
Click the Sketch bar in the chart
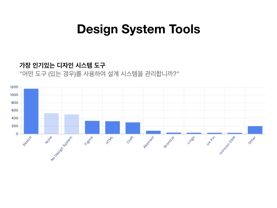pos(31,111)
